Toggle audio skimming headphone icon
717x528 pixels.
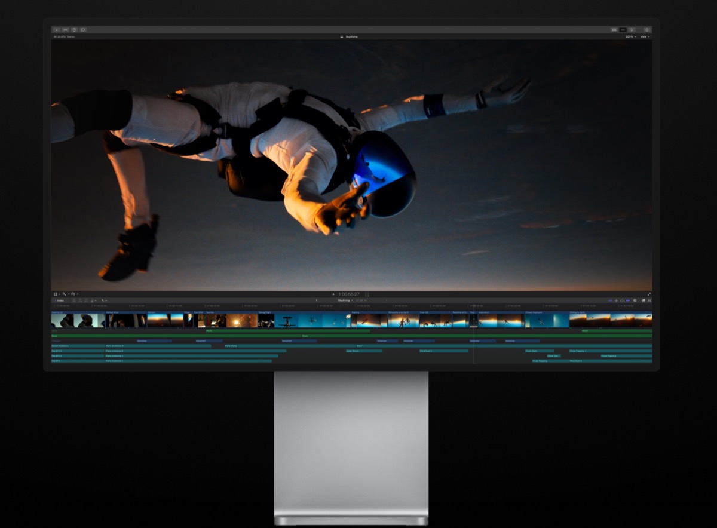tap(622, 300)
